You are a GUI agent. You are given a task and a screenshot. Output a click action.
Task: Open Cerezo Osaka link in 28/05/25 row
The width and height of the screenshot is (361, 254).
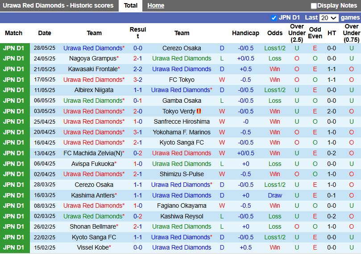(x=182, y=48)
